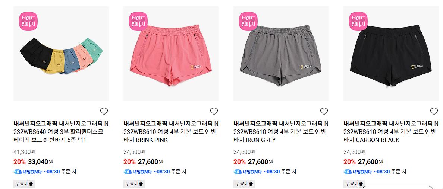Click the 33,040원 discounted price
The height and width of the screenshot is (189, 443).
tap(41, 162)
